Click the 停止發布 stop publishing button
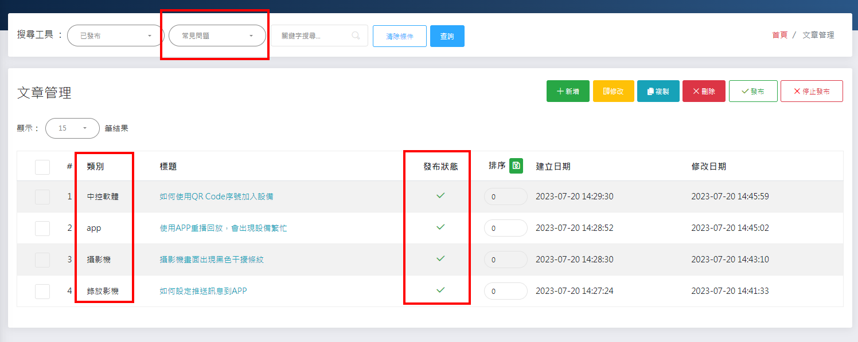 pyautogui.click(x=811, y=91)
